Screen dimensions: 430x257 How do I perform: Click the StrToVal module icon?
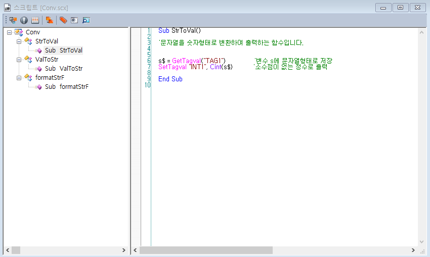tap(28, 41)
